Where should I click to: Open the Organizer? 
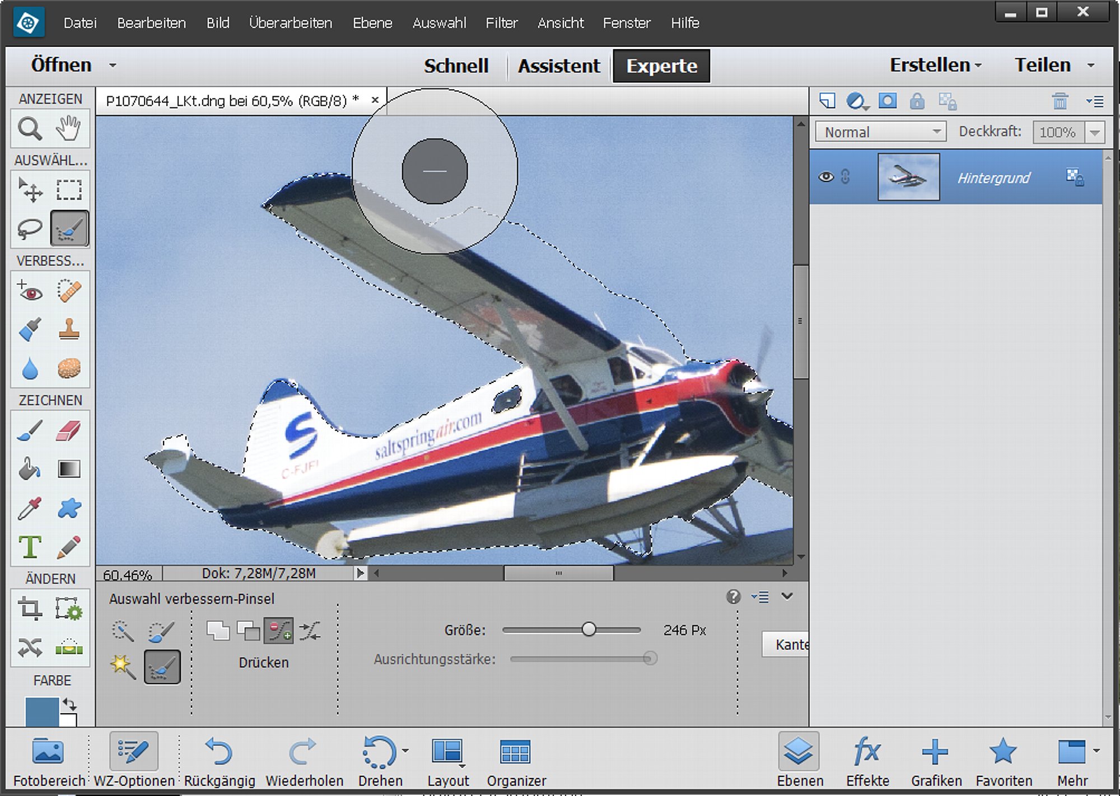(x=516, y=760)
